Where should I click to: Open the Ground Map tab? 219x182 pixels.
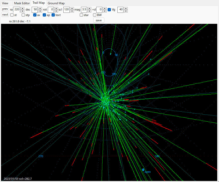56,3
